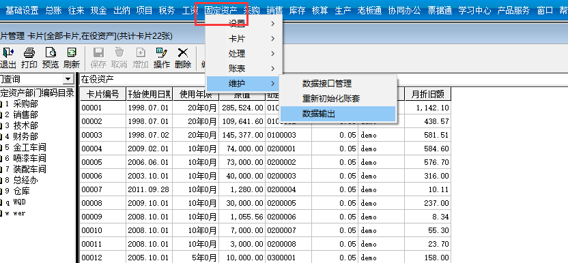Select wer node in department tree
Image resolution: width=568 pixels, height=263 pixels.
[19, 213]
